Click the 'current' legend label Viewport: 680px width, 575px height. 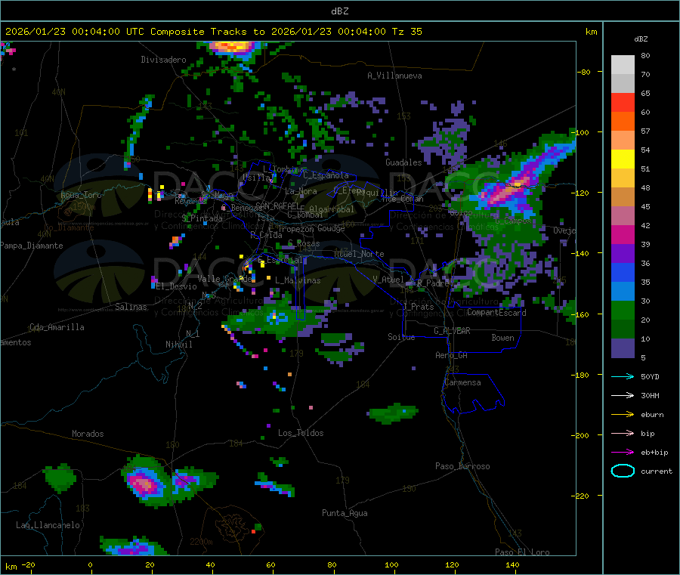click(657, 471)
